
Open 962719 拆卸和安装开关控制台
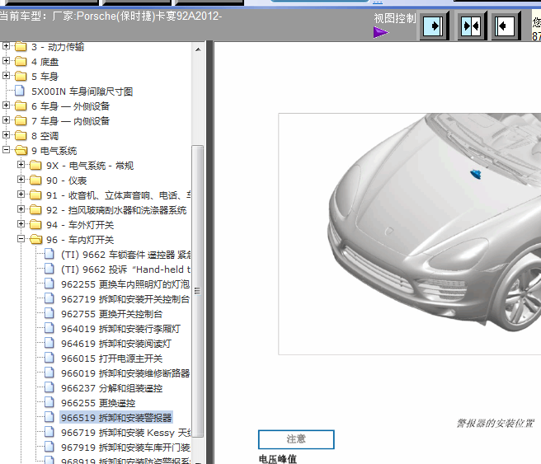(x=125, y=299)
